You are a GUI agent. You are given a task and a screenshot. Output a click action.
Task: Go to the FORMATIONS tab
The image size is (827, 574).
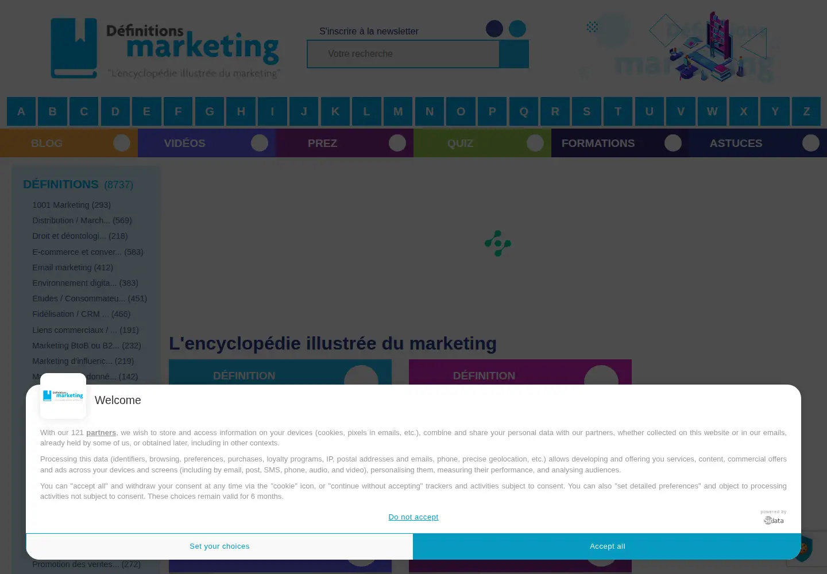click(x=620, y=143)
